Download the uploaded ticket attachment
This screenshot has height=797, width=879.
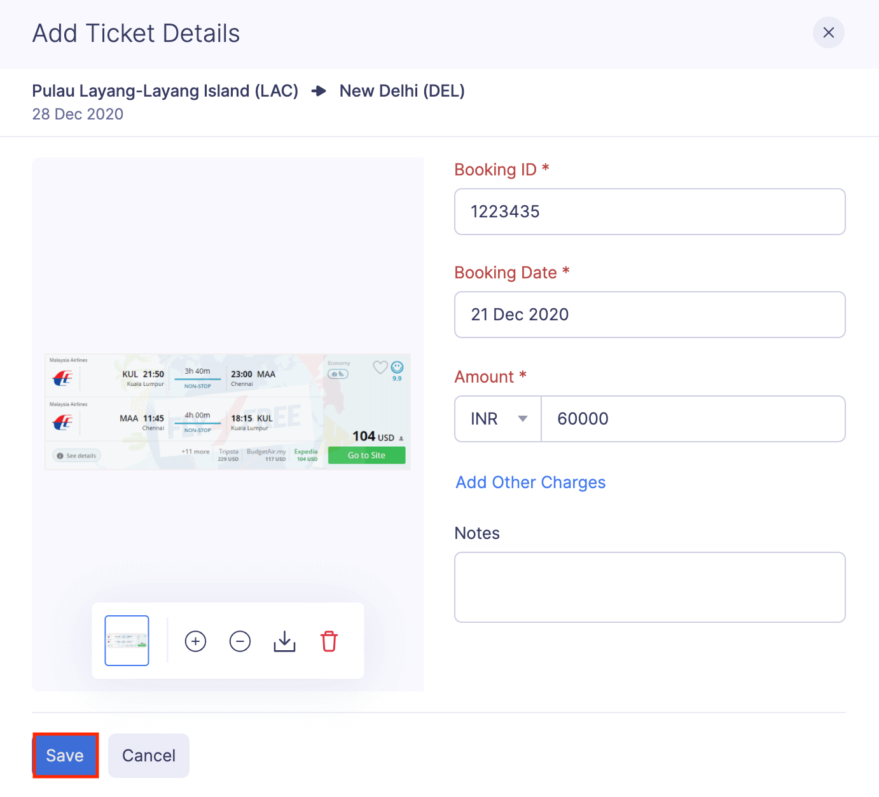[284, 641]
